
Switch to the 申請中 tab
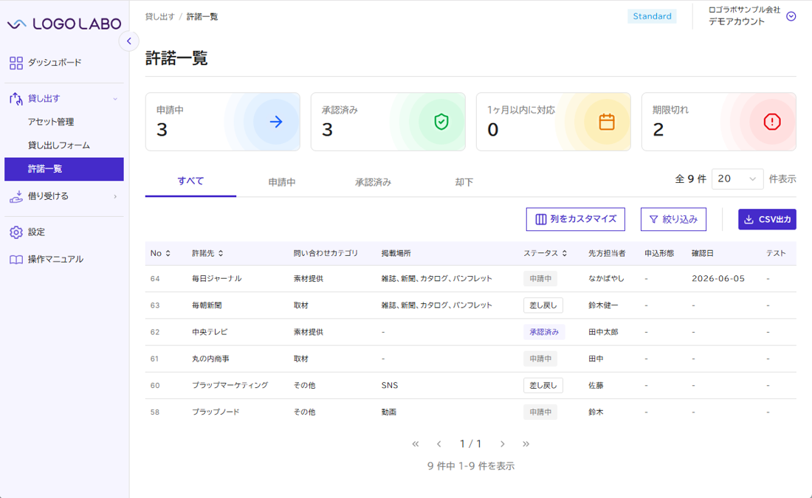[282, 182]
